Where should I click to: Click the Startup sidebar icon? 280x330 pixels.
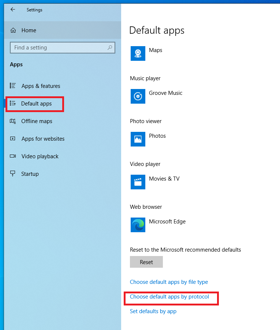click(12, 174)
